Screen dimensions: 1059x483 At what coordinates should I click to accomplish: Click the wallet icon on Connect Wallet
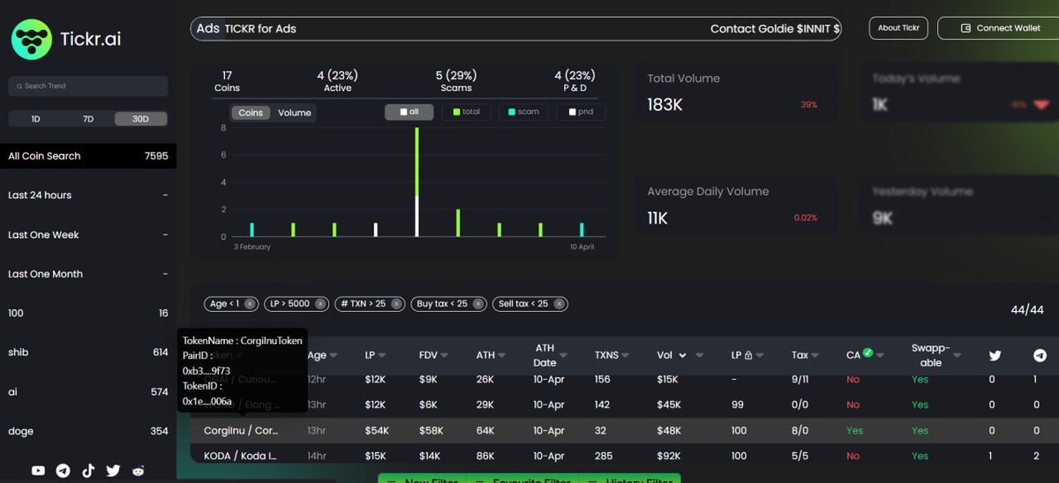coord(965,28)
